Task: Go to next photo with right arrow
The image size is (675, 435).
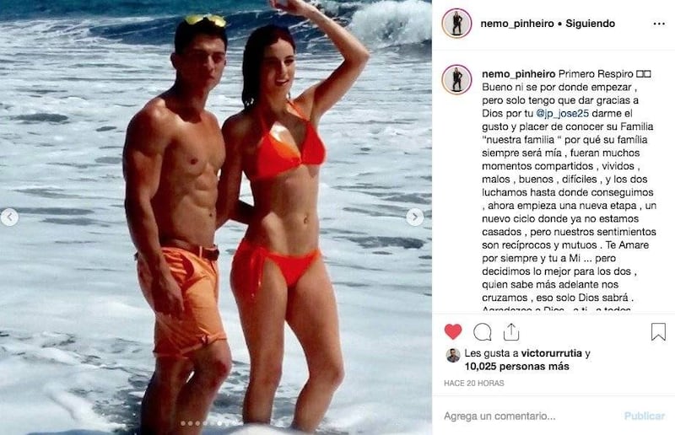Action: (414, 217)
